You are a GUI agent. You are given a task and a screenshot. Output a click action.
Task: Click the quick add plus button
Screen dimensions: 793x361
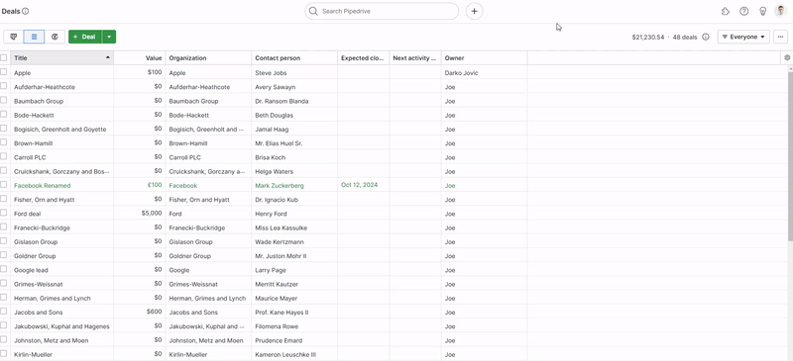click(x=475, y=11)
